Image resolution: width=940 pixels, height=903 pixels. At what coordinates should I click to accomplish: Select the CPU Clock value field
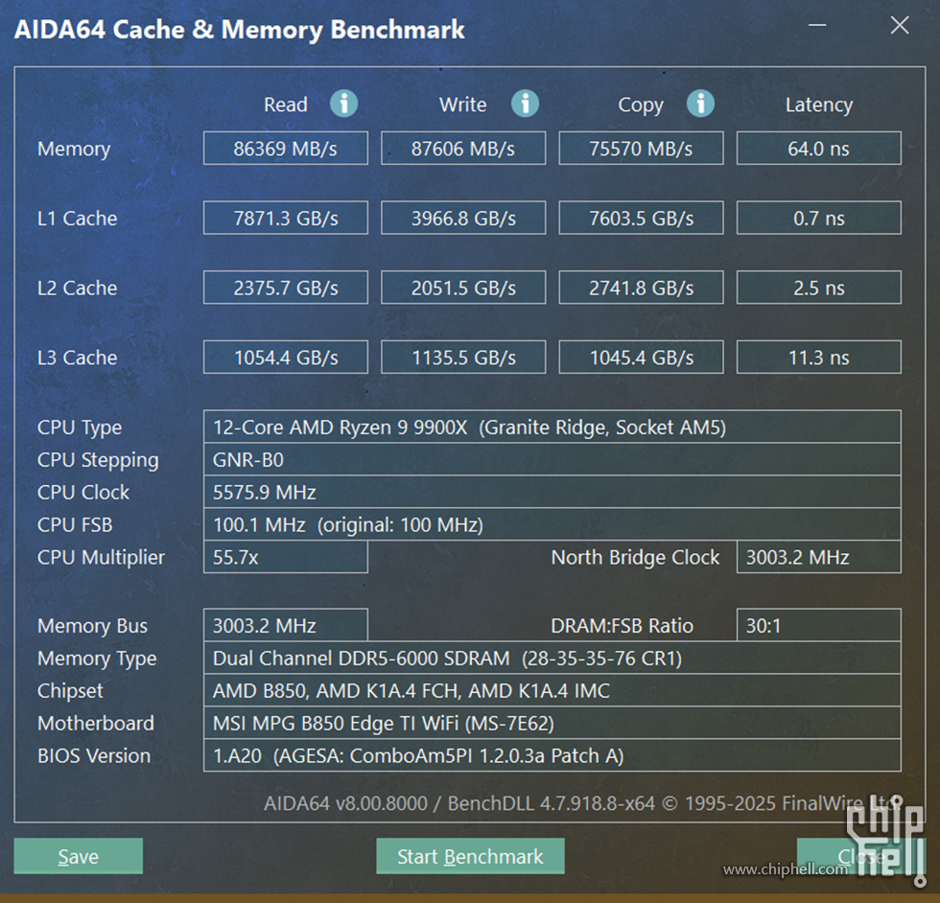(552, 493)
